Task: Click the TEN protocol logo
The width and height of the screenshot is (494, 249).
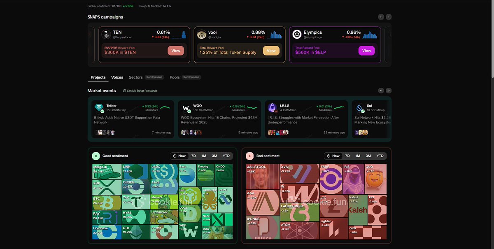Action: pos(107,35)
